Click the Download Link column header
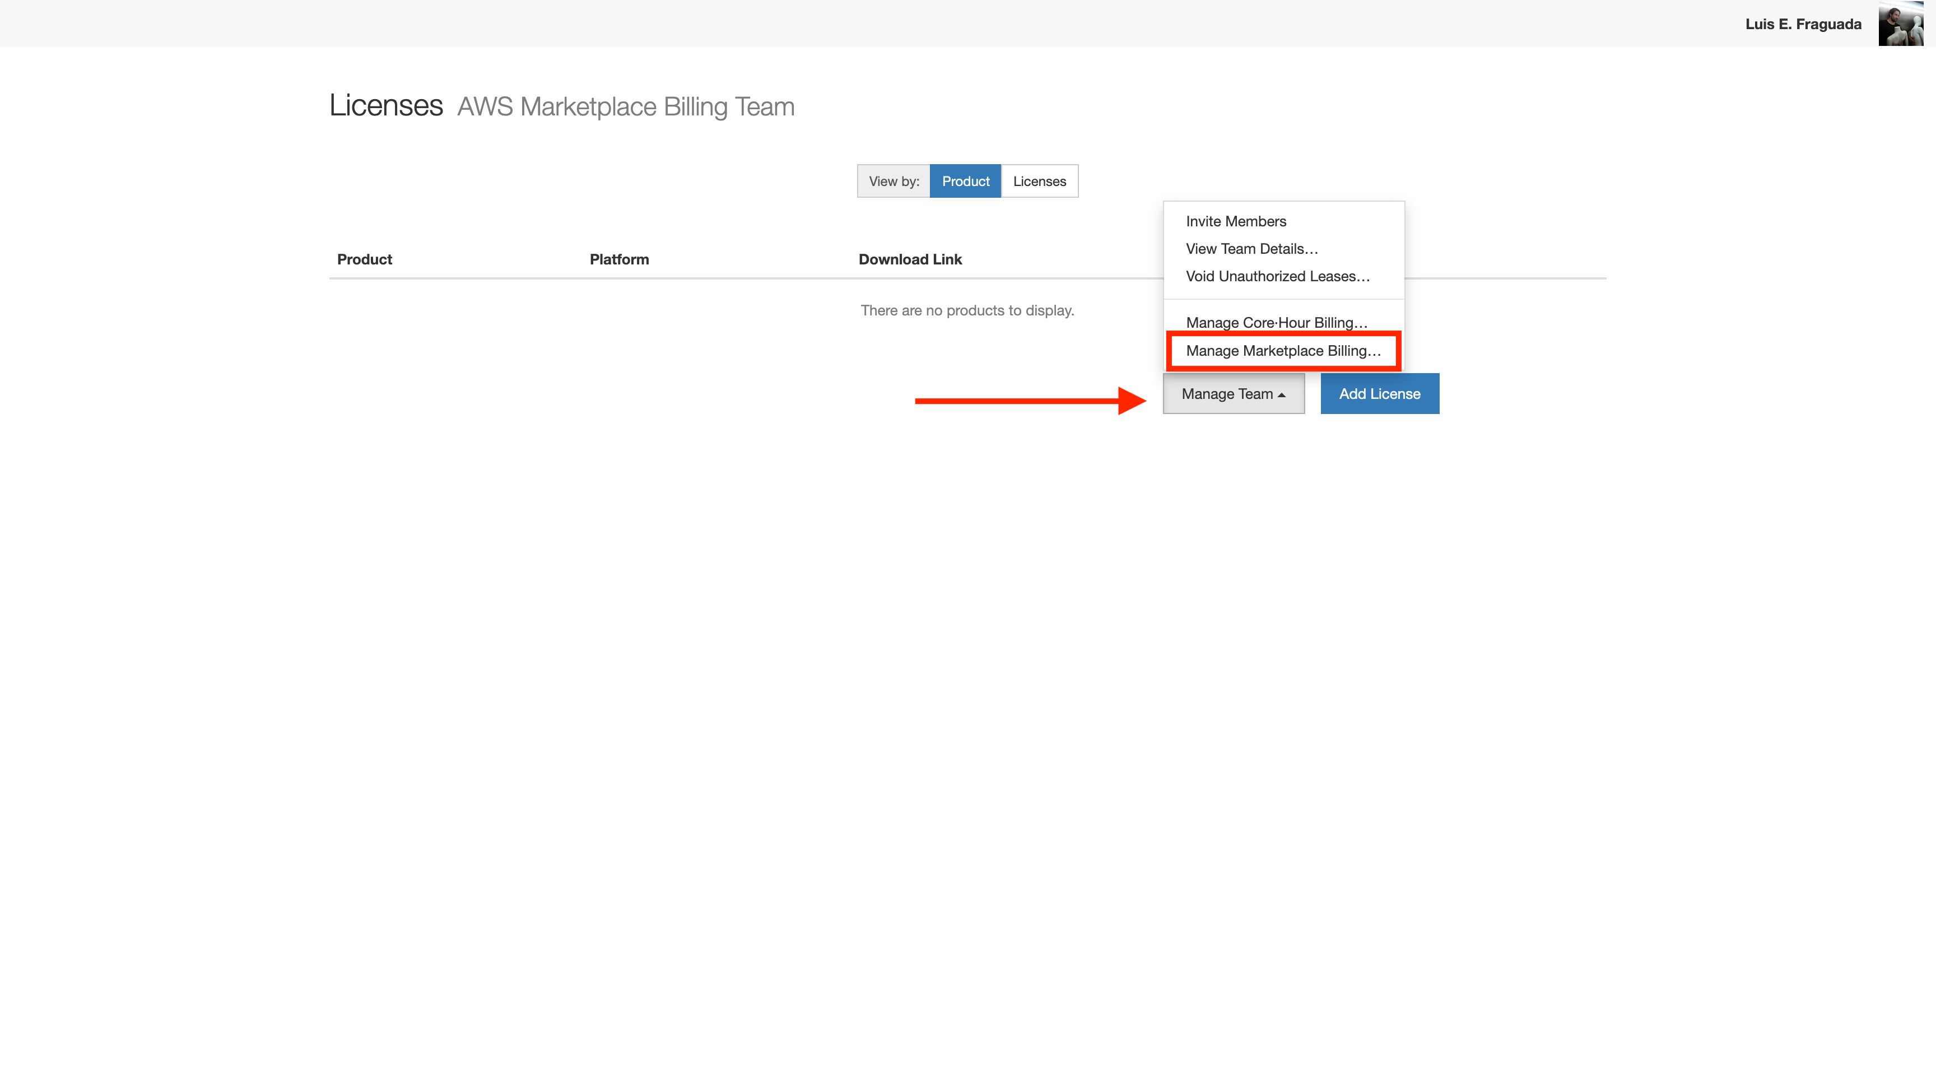Image resolution: width=1936 pixels, height=1088 pixels. pos(910,259)
